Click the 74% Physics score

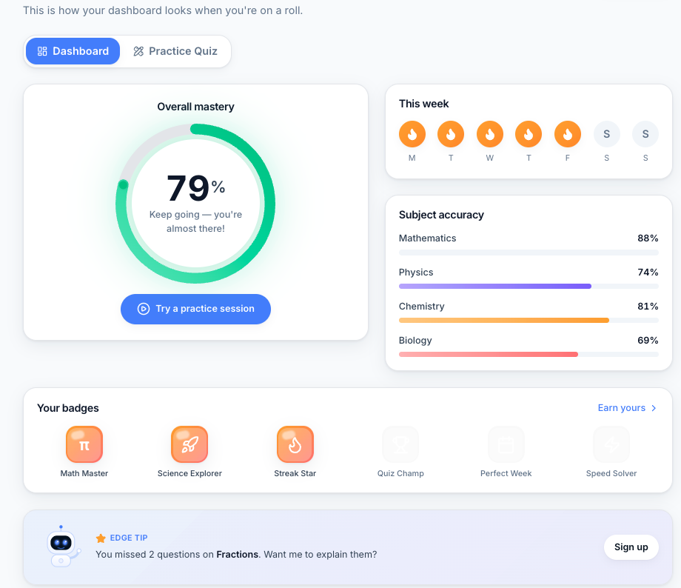(x=648, y=272)
